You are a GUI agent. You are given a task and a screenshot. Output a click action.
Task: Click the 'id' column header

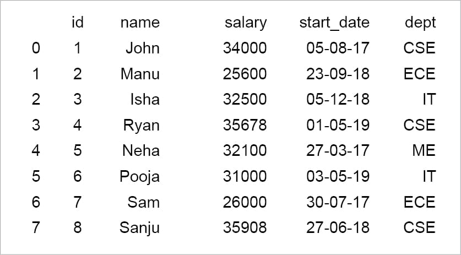tap(77, 23)
